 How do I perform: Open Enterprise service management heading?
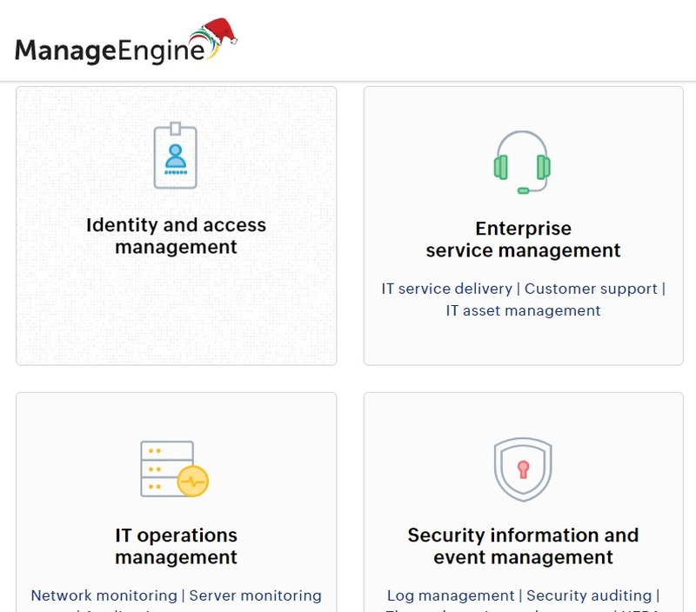tap(523, 239)
